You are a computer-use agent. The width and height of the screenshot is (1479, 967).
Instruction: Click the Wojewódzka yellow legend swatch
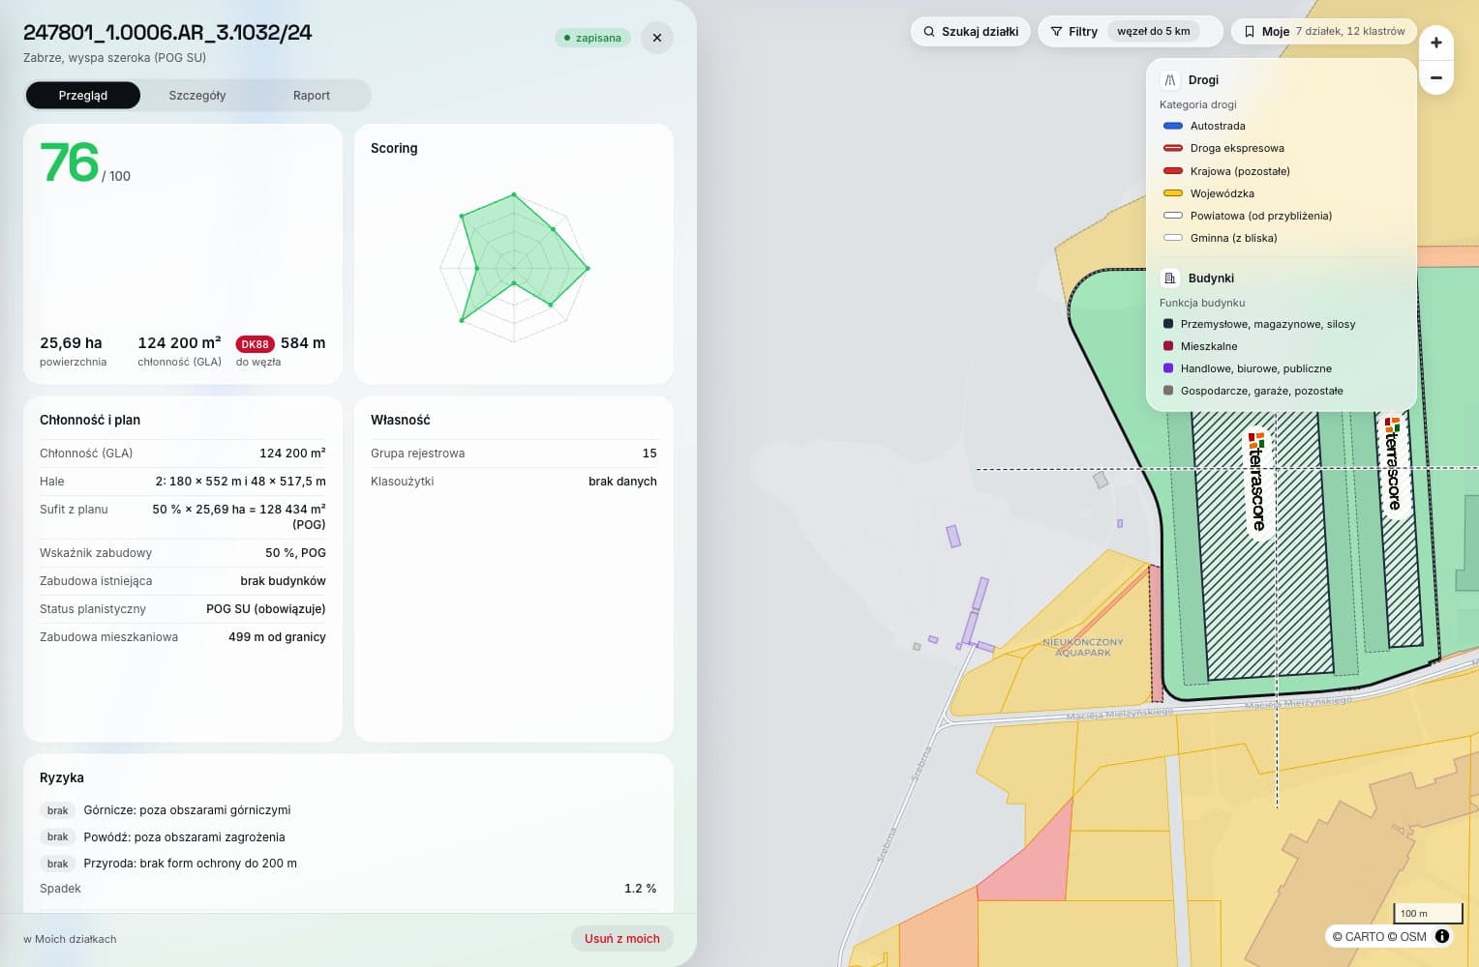[x=1173, y=193]
